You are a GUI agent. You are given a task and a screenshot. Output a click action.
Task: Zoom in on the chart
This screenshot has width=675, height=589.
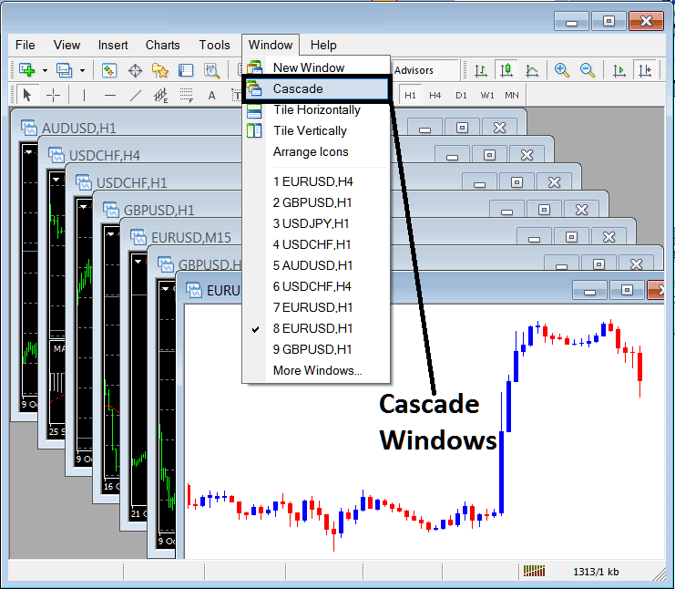(562, 70)
